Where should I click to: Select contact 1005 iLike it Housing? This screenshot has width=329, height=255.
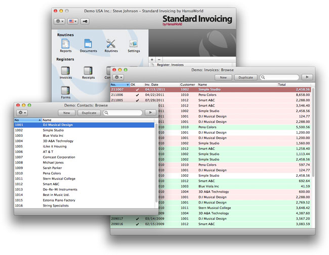coord(84,146)
